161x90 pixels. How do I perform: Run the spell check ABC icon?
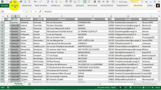[x=48, y=2]
